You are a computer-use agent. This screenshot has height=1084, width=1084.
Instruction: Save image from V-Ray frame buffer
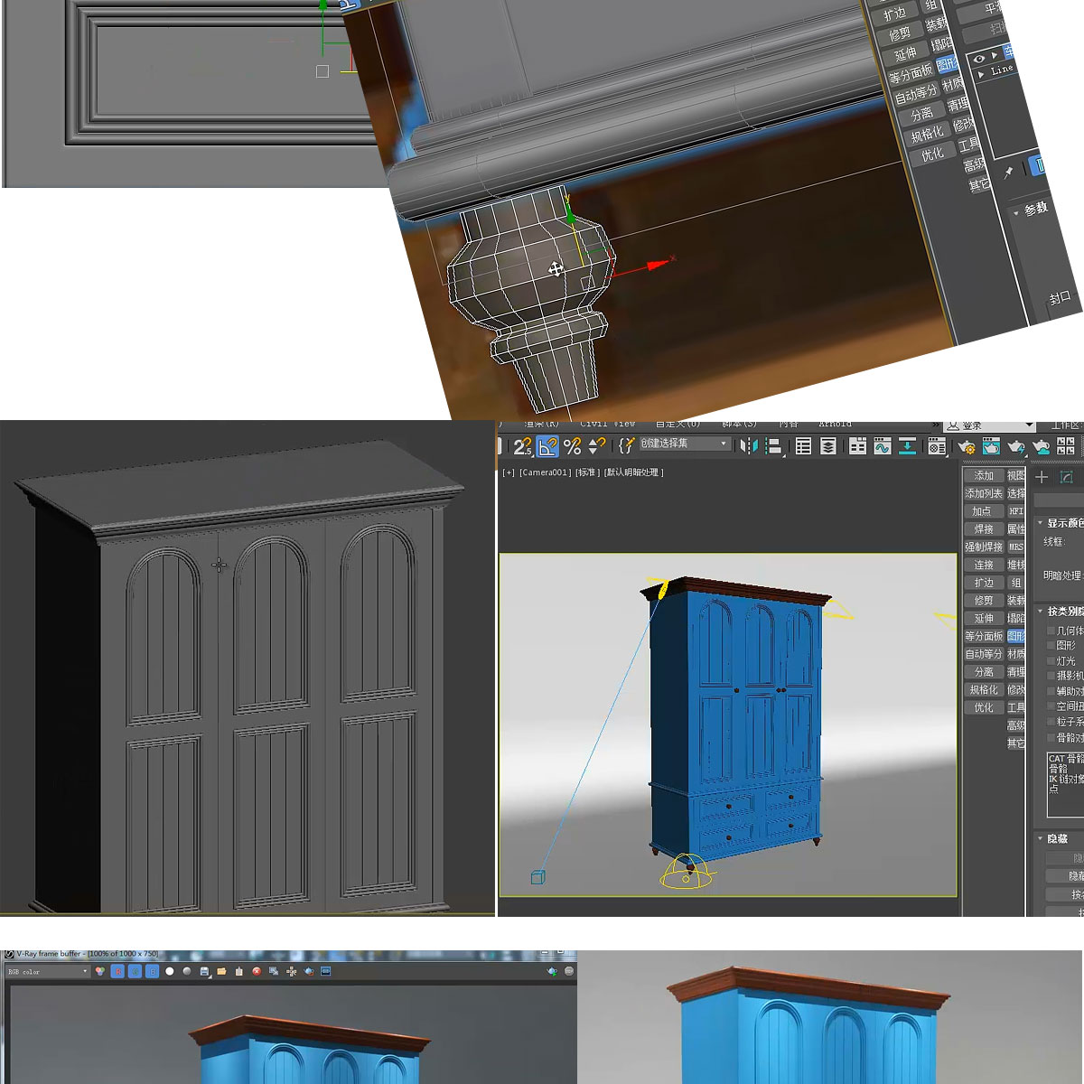204,971
